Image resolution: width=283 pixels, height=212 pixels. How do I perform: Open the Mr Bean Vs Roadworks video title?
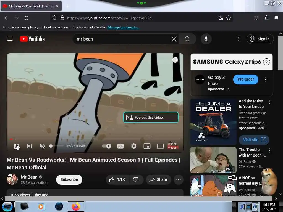click(93, 164)
